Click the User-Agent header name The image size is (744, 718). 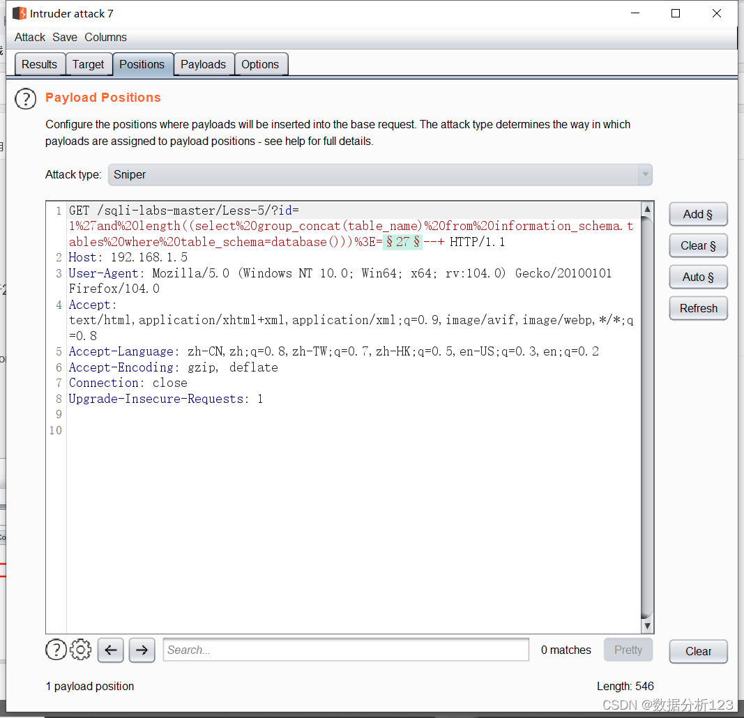(103, 273)
